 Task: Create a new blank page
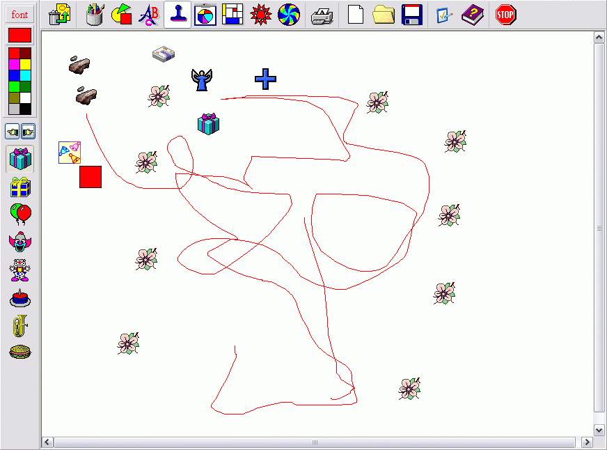click(x=356, y=15)
